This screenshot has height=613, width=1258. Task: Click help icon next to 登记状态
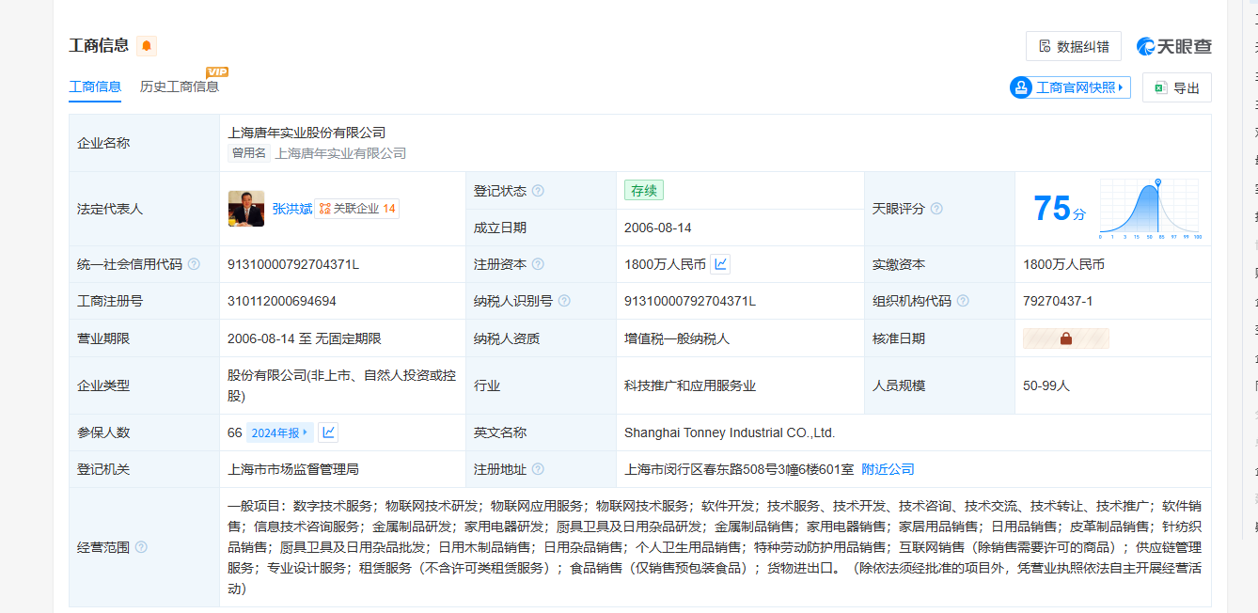pos(538,191)
